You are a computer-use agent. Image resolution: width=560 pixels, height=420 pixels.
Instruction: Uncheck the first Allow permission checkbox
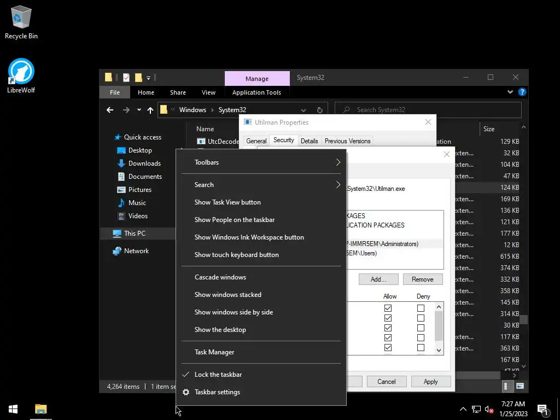pyautogui.click(x=388, y=308)
